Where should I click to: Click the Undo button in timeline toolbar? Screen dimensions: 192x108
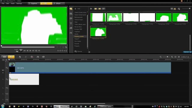click(20, 57)
